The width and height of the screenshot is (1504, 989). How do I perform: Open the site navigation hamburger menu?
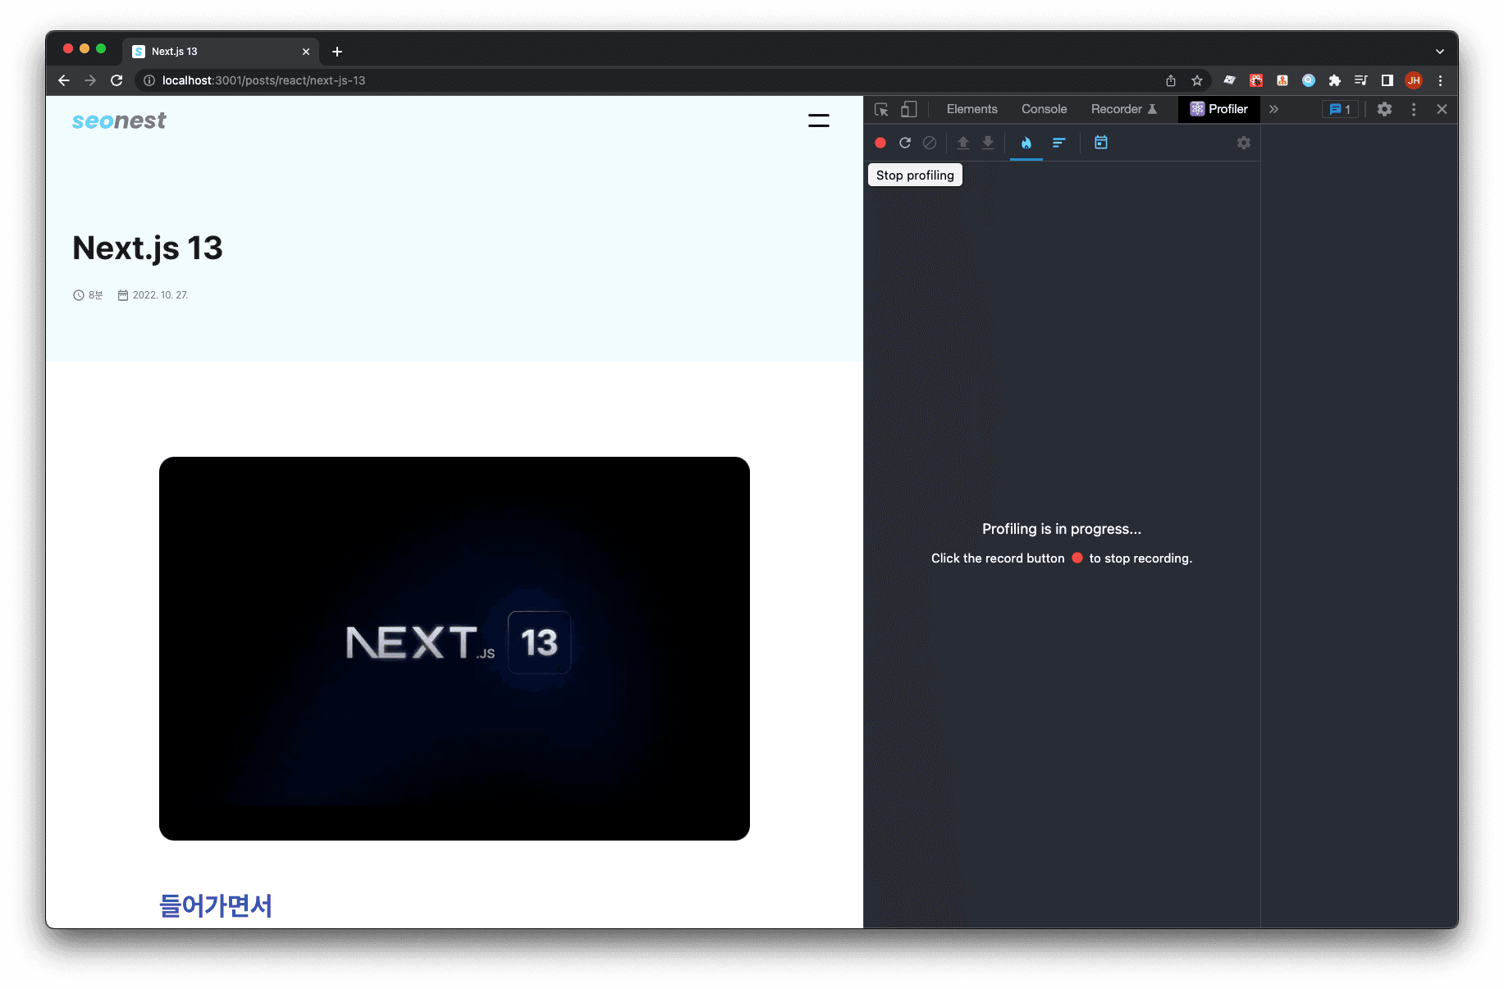[818, 120]
